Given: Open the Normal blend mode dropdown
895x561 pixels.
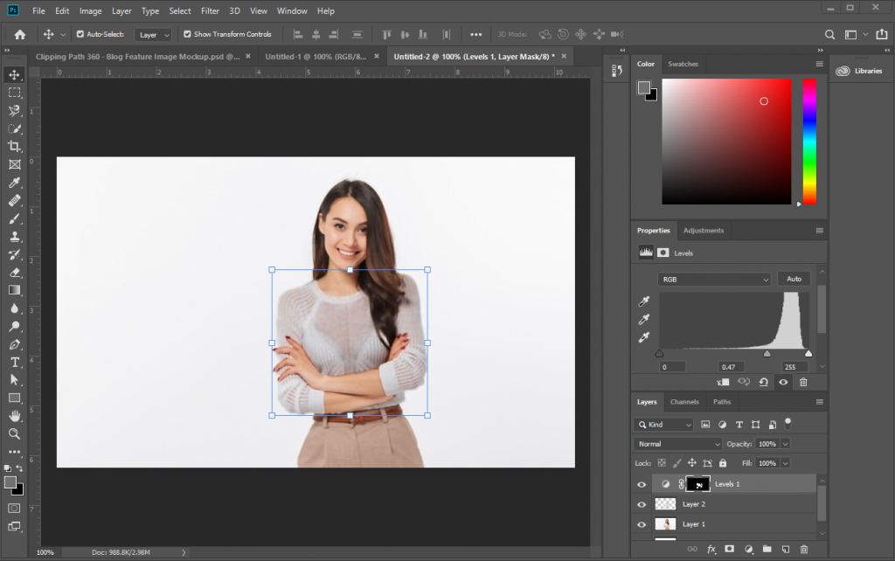Looking at the screenshot, I should coord(677,444).
